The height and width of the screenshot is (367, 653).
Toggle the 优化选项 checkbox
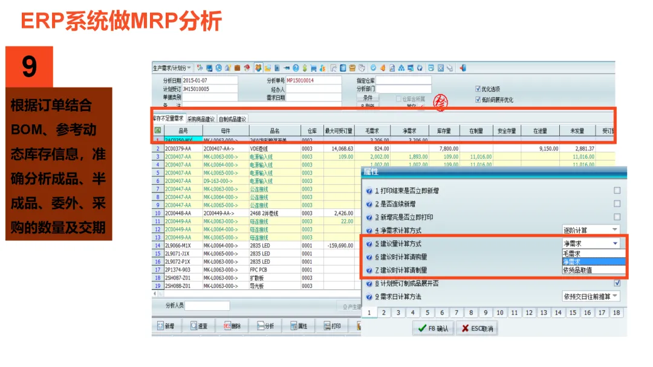[x=478, y=89]
